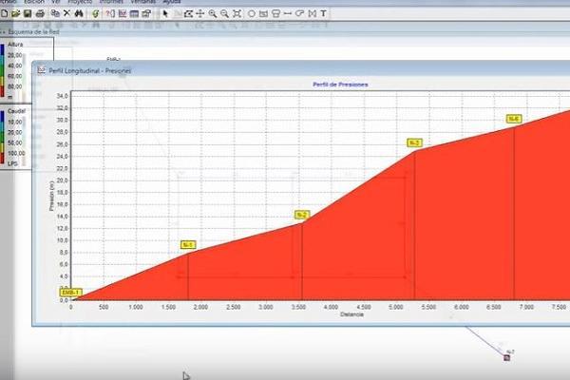Open the Ayuda menu
The height and width of the screenshot is (380, 570).
[x=172, y=3]
